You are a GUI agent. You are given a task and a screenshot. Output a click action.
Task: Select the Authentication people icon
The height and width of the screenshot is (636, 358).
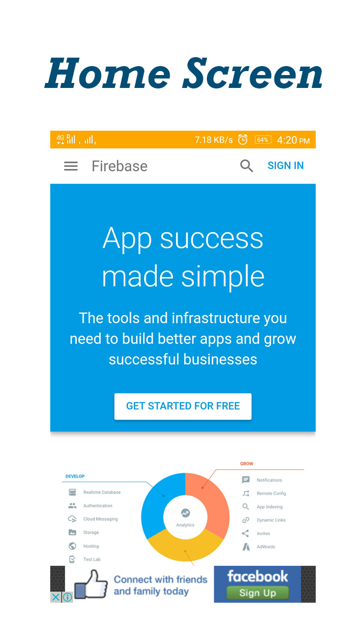[x=73, y=506]
